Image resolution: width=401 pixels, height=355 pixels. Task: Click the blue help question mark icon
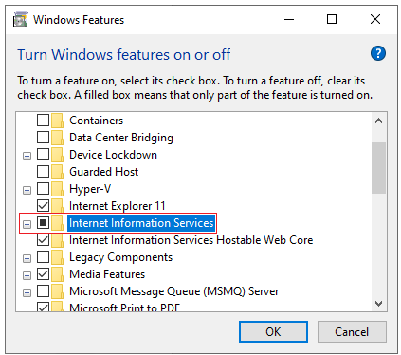(x=378, y=53)
